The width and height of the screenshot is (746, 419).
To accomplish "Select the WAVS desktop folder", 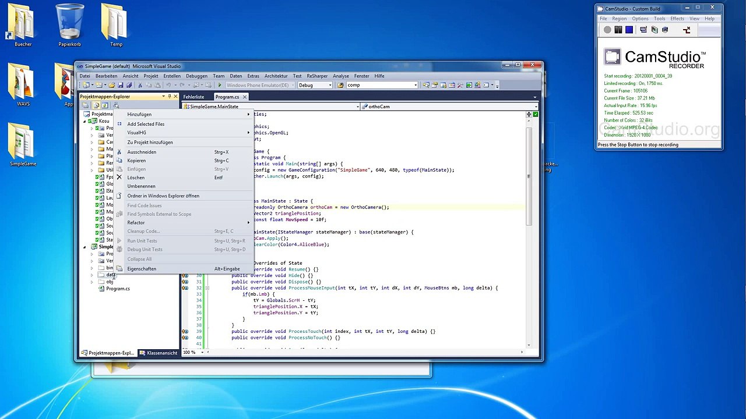I will (x=23, y=86).
